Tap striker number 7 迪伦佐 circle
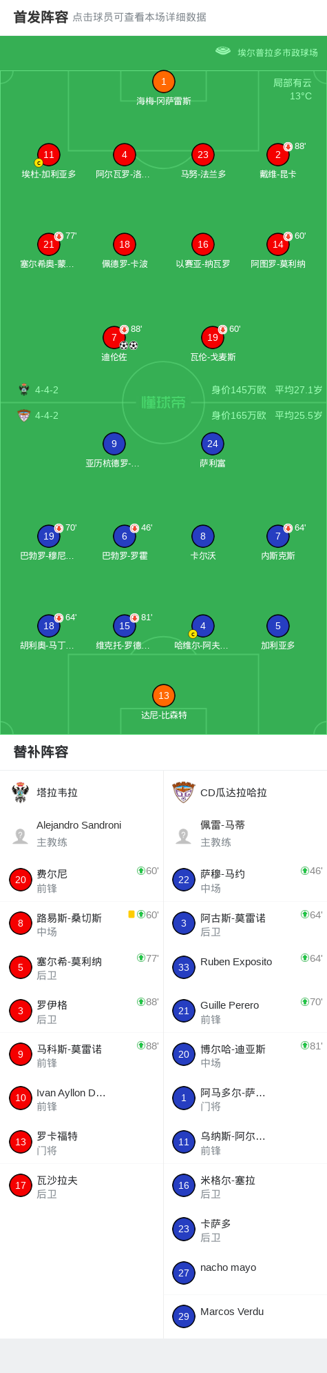This screenshot has height=1373, width=327. (114, 337)
